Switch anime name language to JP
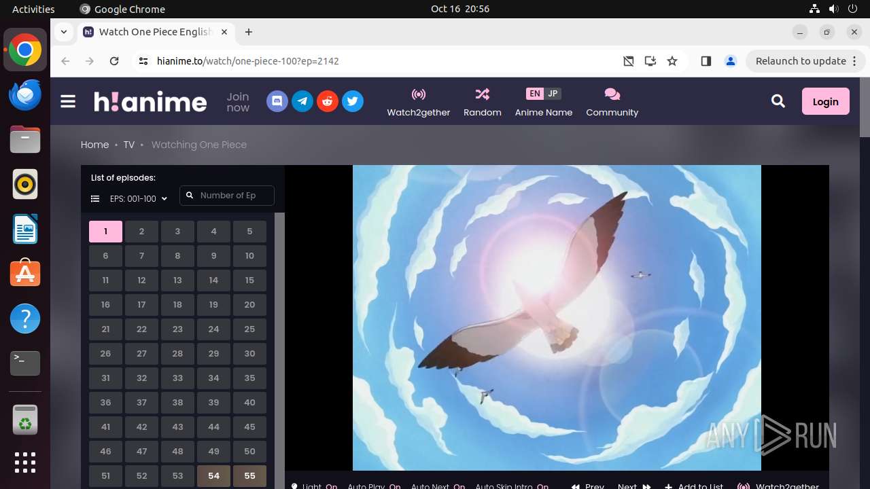 click(553, 94)
